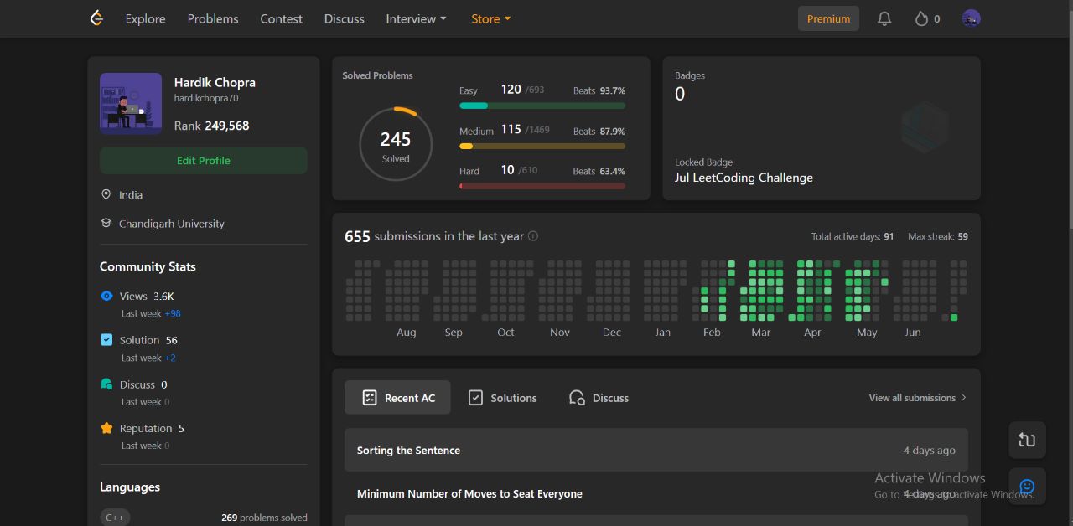Switch to the Solutions tab

pos(502,398)
